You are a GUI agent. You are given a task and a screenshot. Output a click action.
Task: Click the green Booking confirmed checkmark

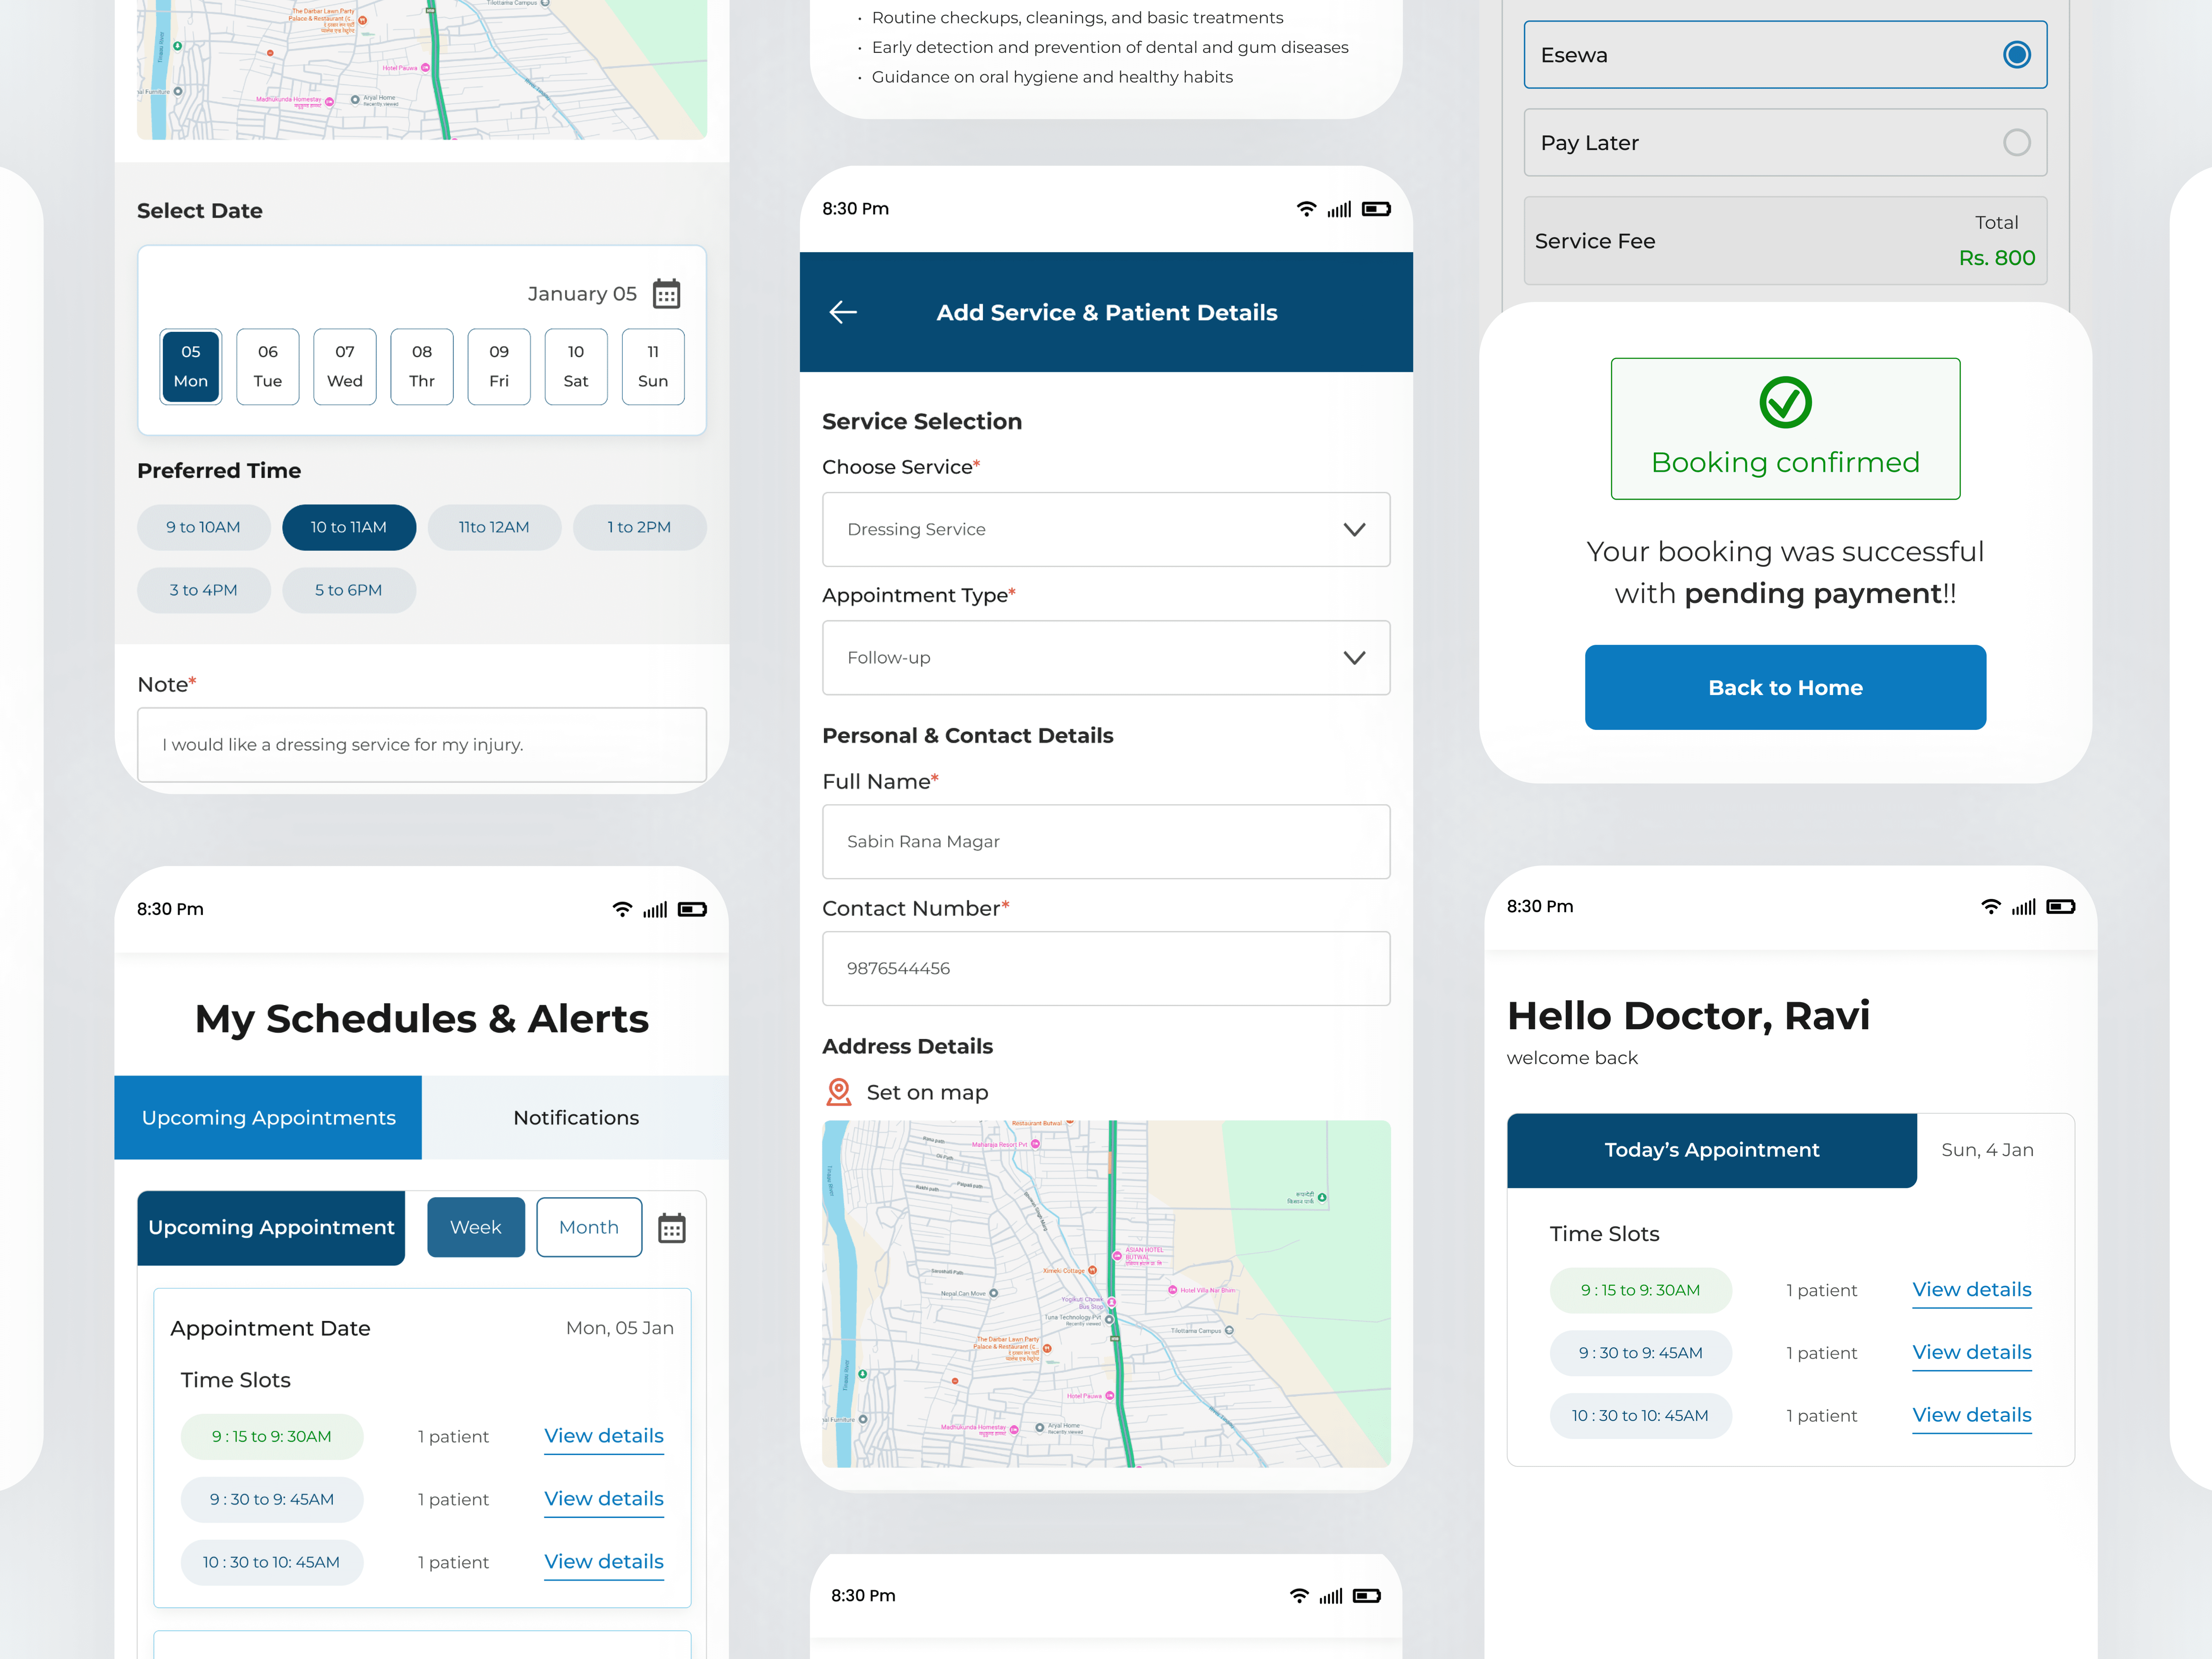coord(1785,402)
